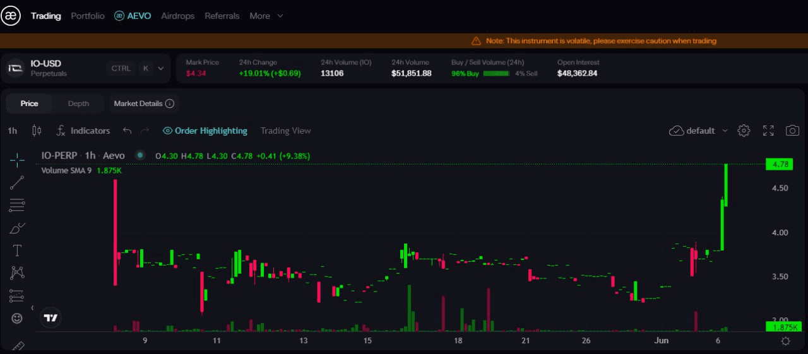Click the TradingView logo on chart

pos(50,318)
